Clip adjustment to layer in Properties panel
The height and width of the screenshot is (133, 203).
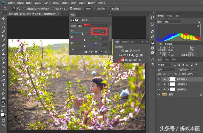86,52
